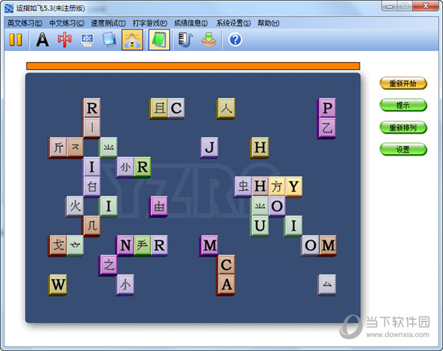This screenshot has height=351, width=443.
Task: Click the abc monitor speed test icon
Action: pos(87,40)
